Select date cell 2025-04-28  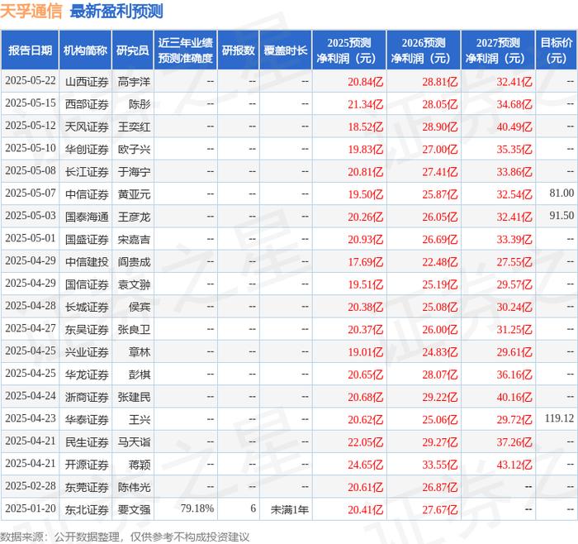[31, 306]
